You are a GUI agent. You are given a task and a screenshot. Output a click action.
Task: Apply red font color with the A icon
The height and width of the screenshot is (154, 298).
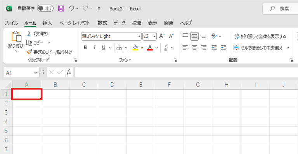[150, 48]
